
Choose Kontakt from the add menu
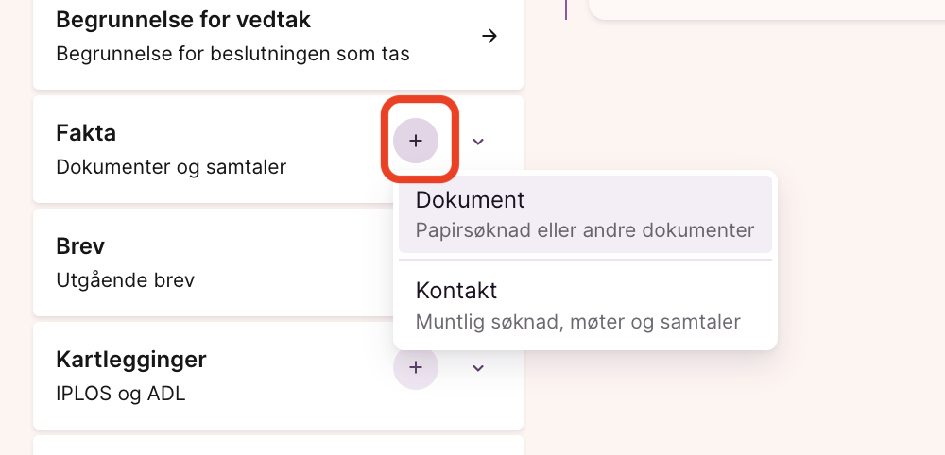pos(456,291)
